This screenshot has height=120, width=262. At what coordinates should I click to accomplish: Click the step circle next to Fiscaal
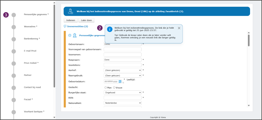click(14, 100)
